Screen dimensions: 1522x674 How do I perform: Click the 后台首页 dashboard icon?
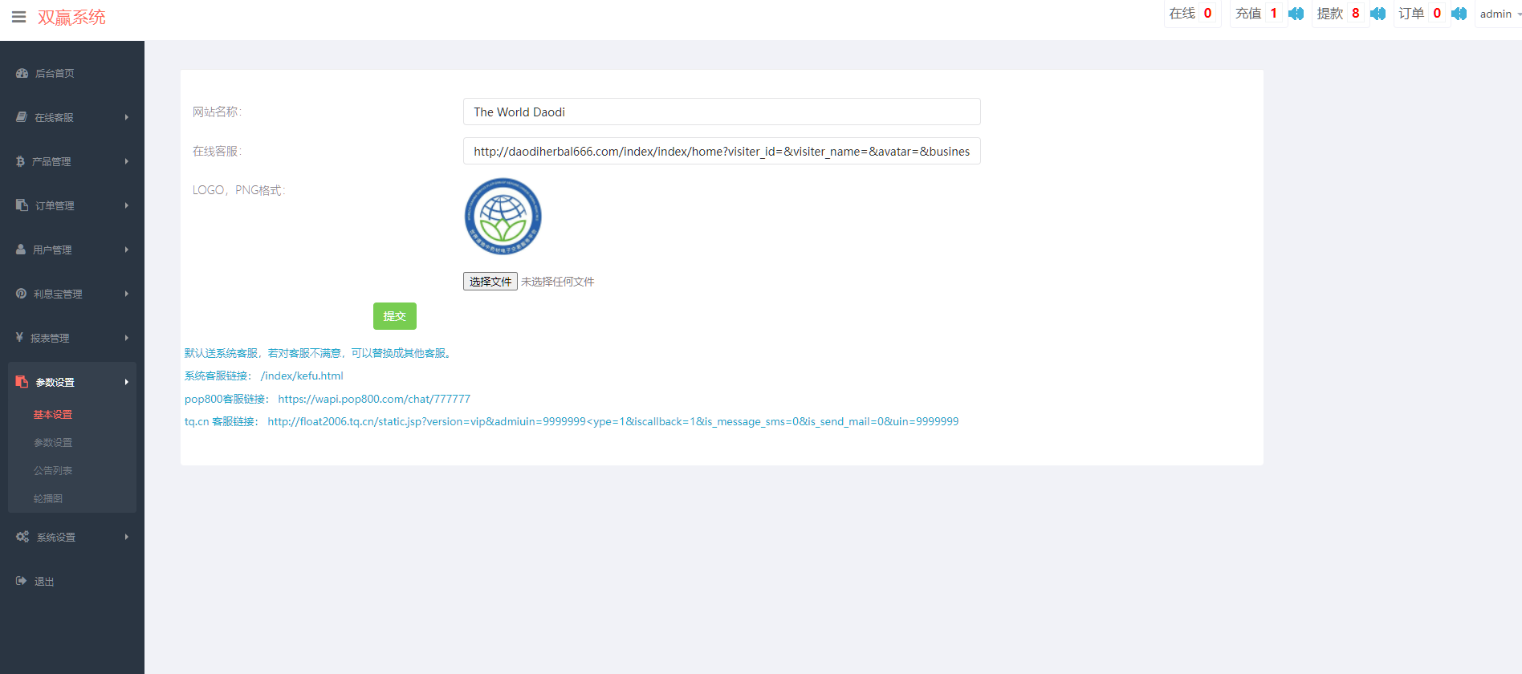pos(22,73)
